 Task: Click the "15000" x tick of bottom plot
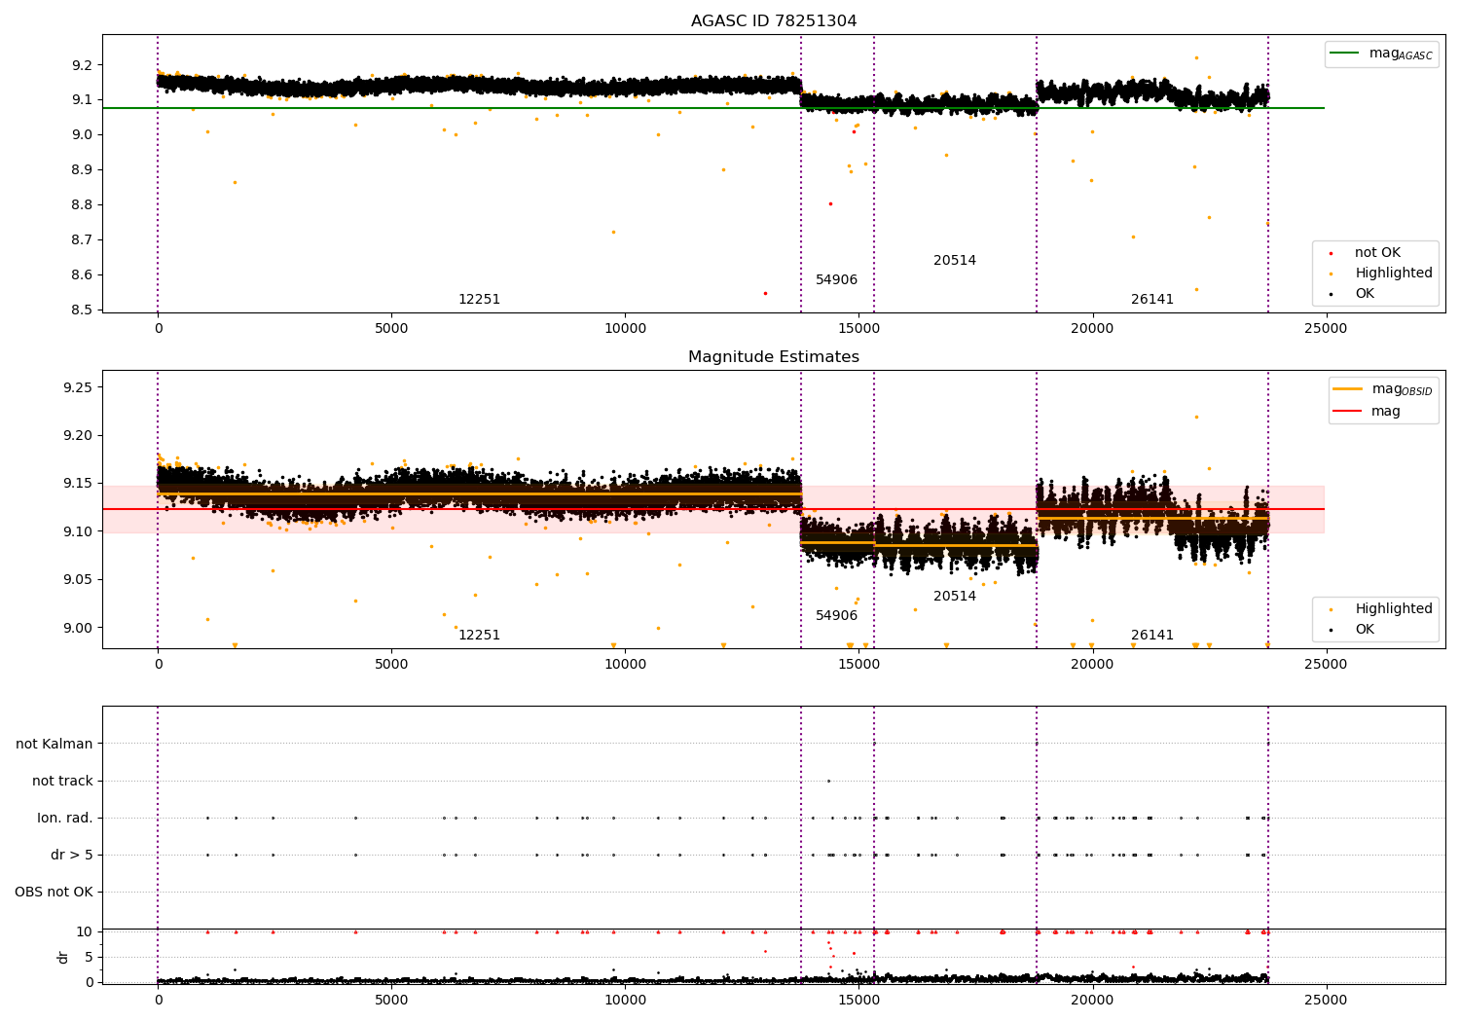[858, 1001]
